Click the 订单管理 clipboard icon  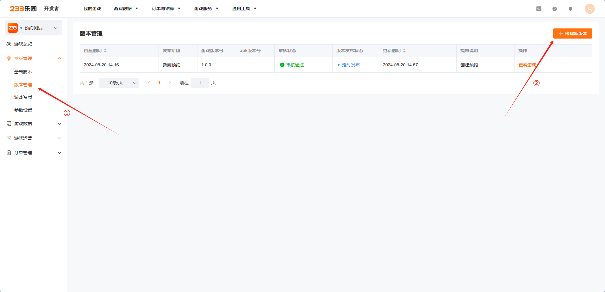[x=9, y=153]
